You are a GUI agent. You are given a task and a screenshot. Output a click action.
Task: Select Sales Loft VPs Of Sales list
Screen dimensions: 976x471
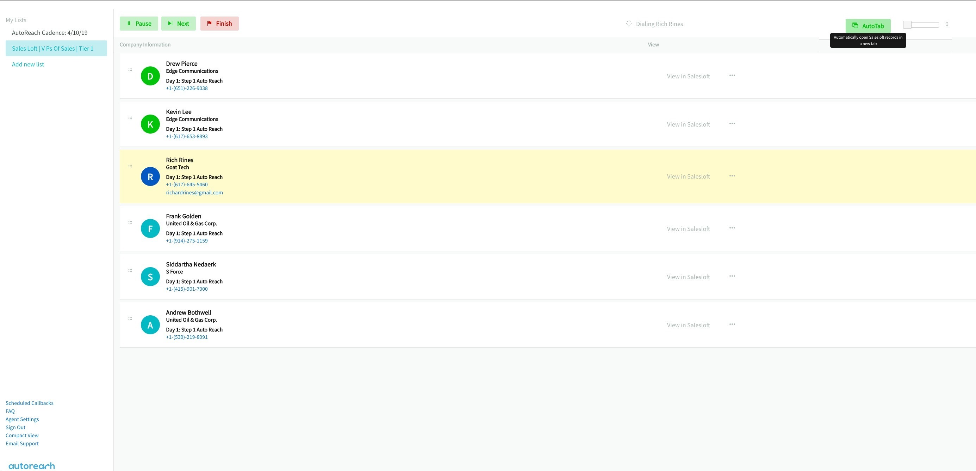pyautogui.click(x=53, y=49)
